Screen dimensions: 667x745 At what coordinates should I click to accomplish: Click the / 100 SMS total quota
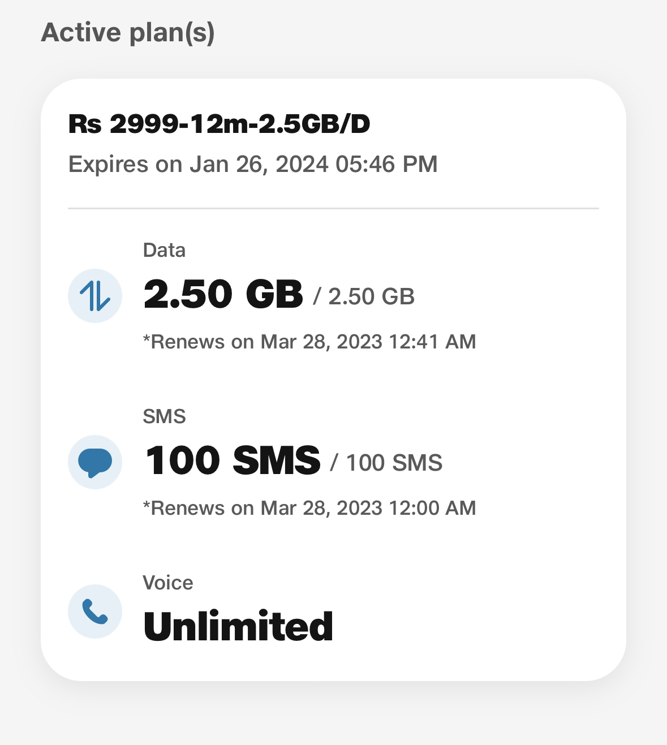386,463
